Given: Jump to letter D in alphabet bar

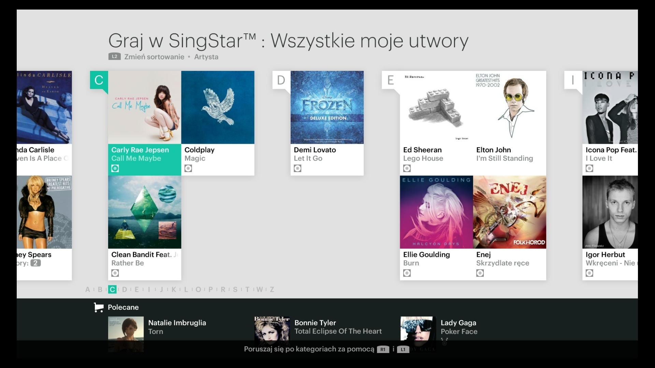Looking at the screenshot, I should (125, 290).
